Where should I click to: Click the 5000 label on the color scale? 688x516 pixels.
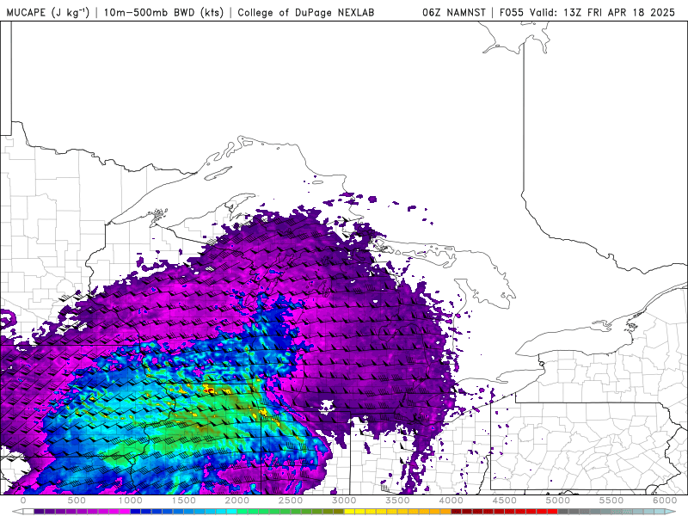[557, 501]
